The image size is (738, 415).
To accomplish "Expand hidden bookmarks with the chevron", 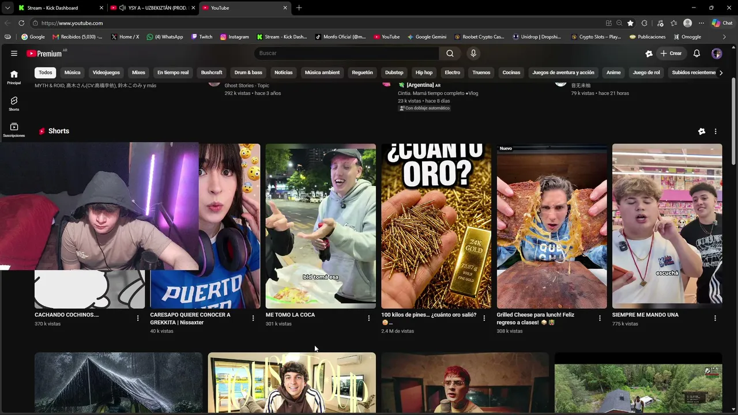I will 724,37.
